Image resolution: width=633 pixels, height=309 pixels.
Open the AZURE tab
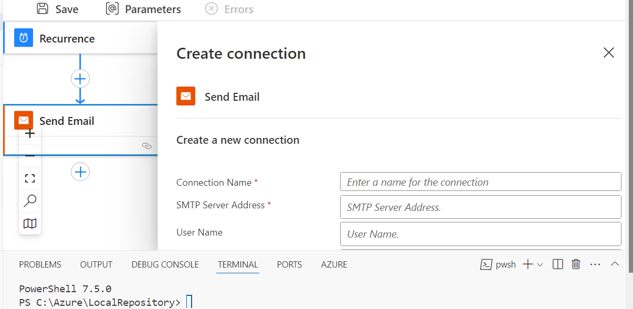[334, 264]
